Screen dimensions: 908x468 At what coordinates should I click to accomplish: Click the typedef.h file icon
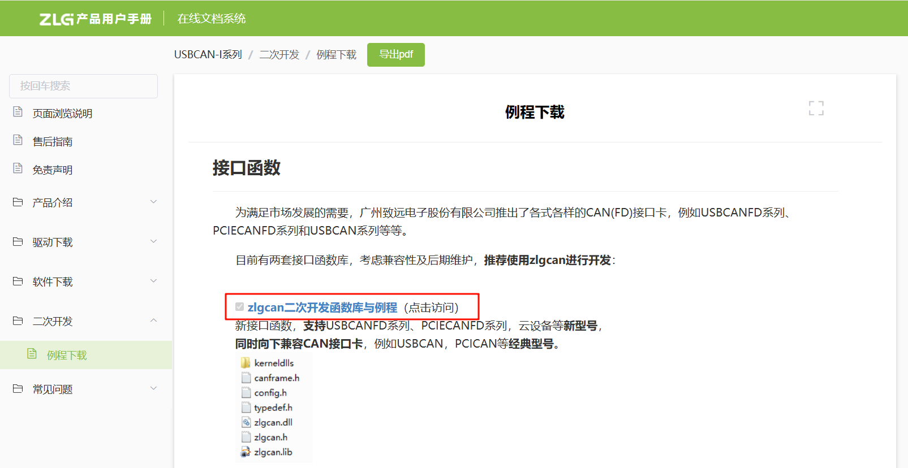tap(246, 408)
